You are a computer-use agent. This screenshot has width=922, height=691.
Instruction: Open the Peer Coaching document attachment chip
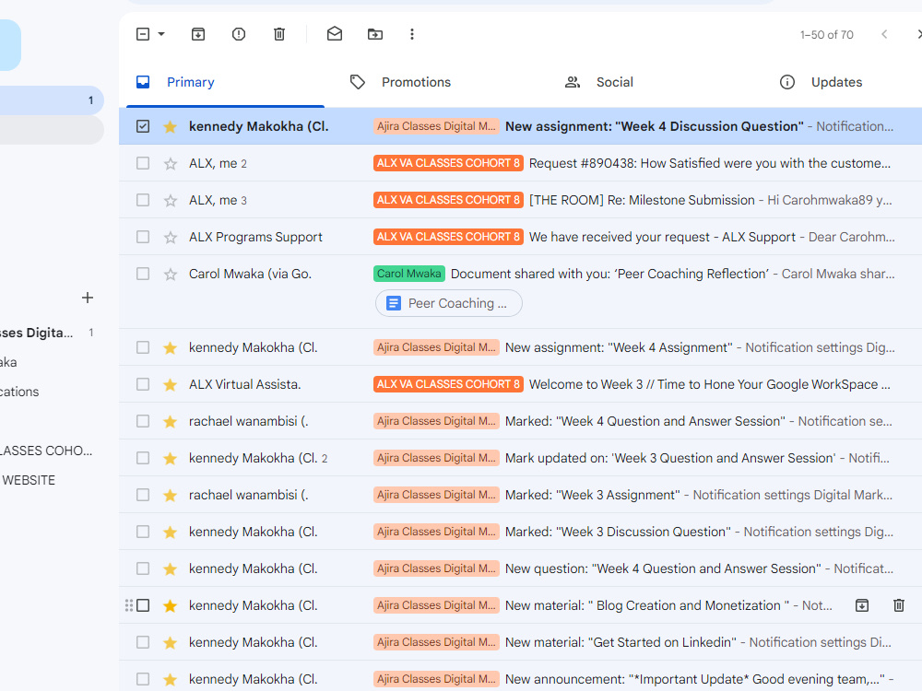click(x=449, y=303)
